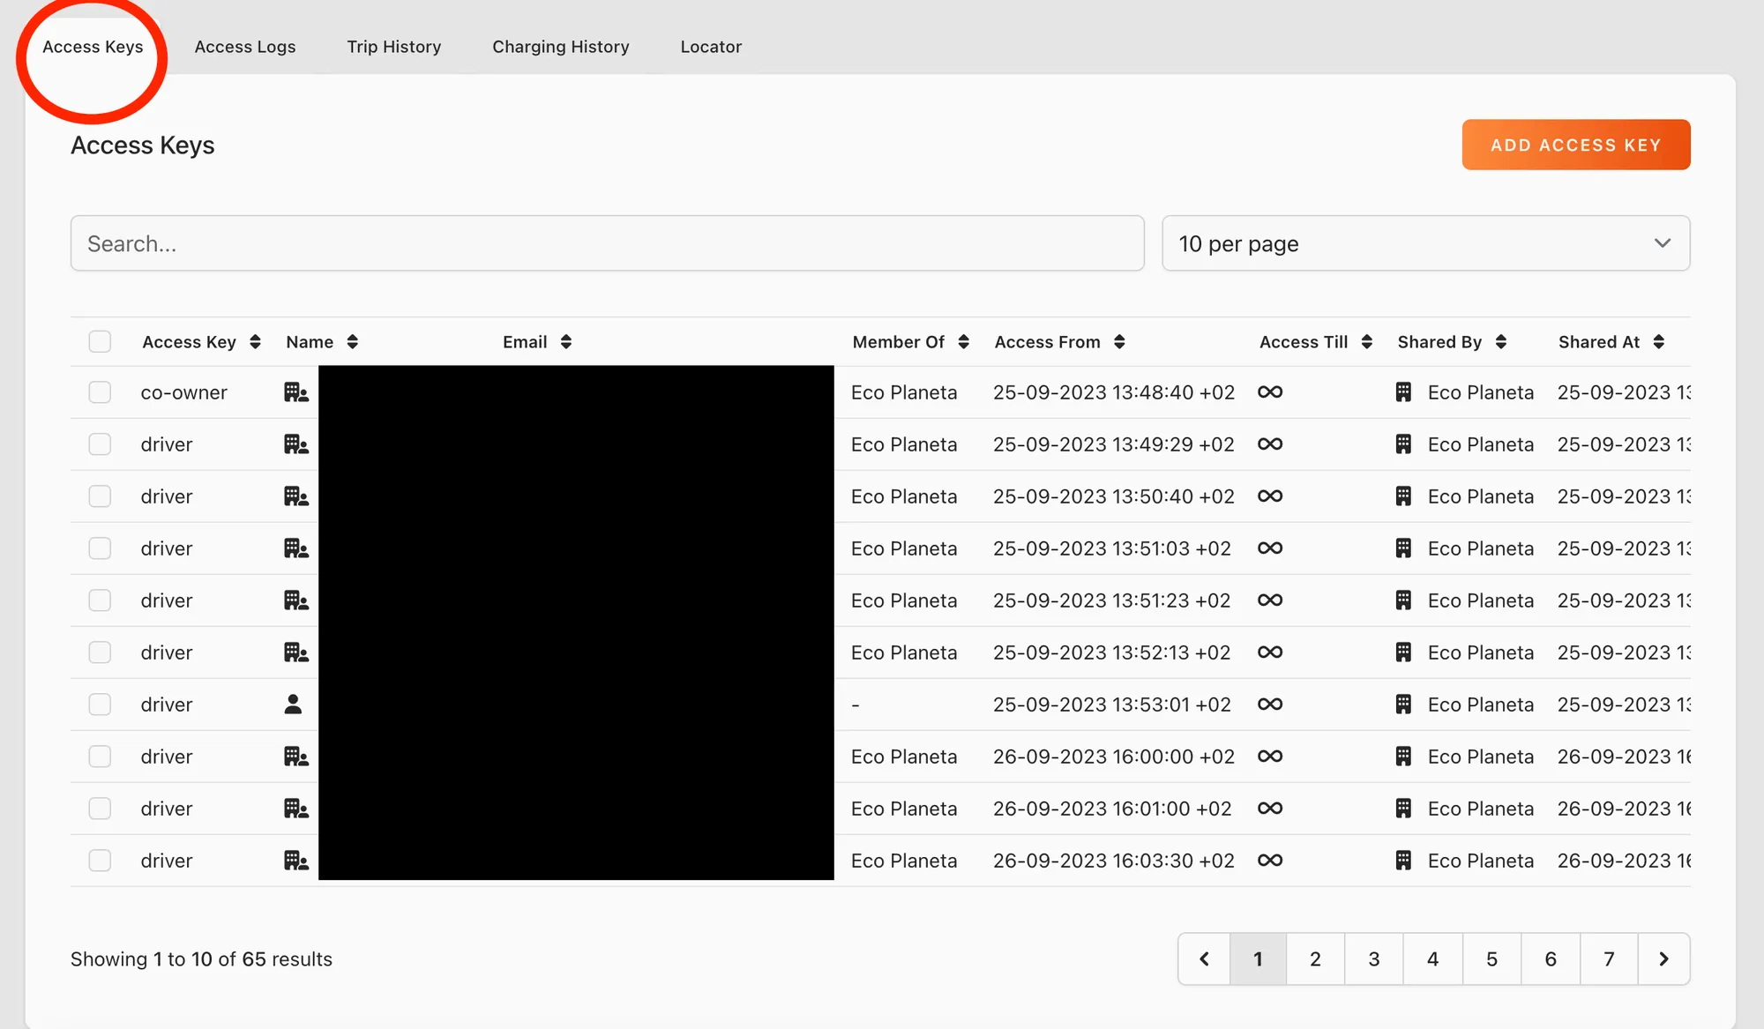
Task: Jump to page 7 of results
Action: [x=1609, y=958]
